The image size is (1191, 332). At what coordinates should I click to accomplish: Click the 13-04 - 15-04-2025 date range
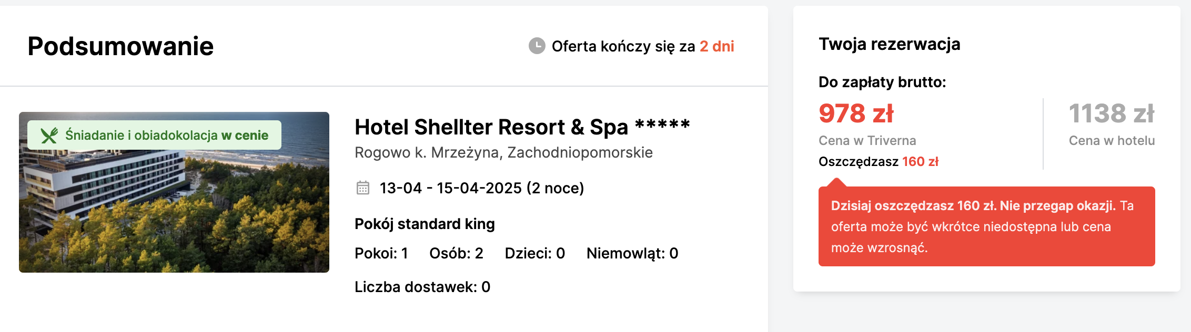coord(451,188)
